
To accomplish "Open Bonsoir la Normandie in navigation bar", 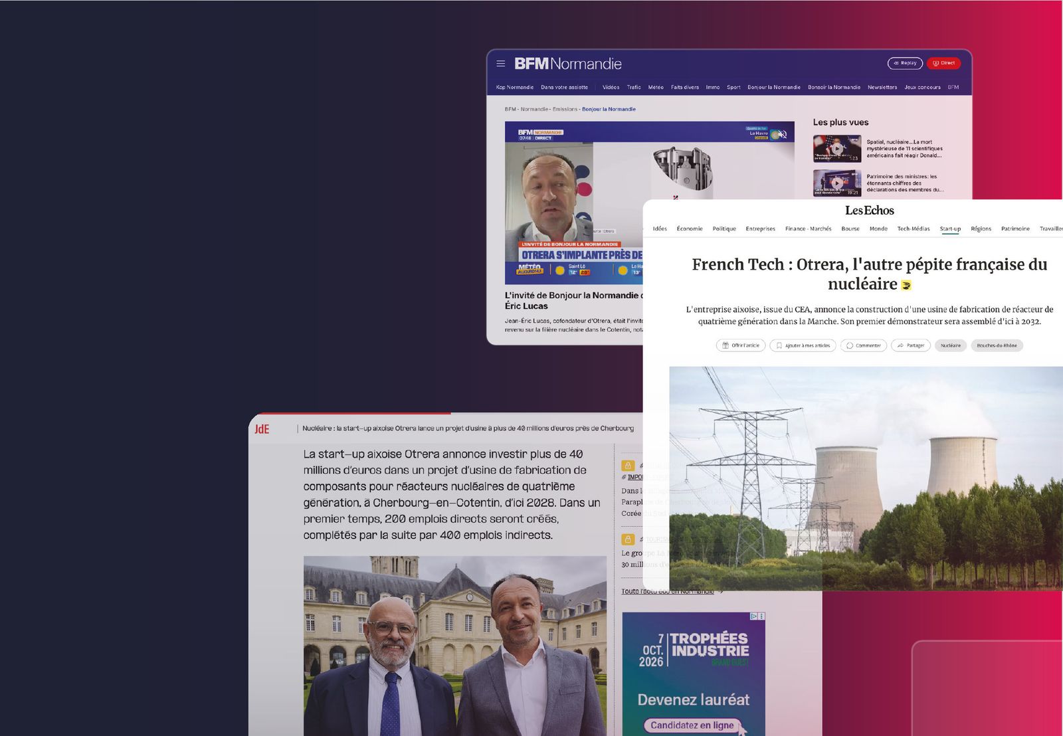I will 834,87.
